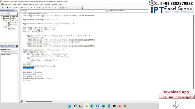Click the Save toolbar icon
The width and height of the screenshot is (195, 109).
tap(10, 8)
